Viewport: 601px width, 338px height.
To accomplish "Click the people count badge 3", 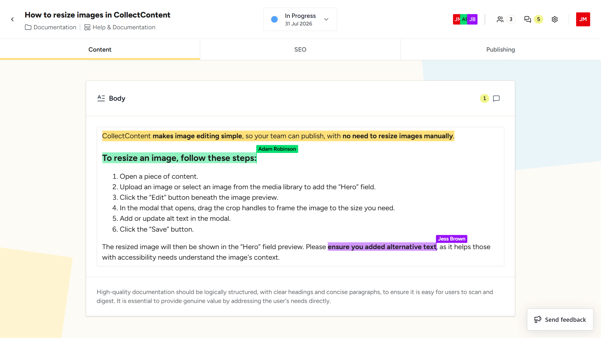I will pyautogui.click(x=511, y=19).
